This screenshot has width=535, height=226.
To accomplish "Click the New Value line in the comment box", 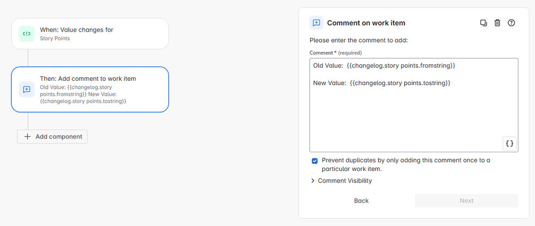I will pos(382,83).
